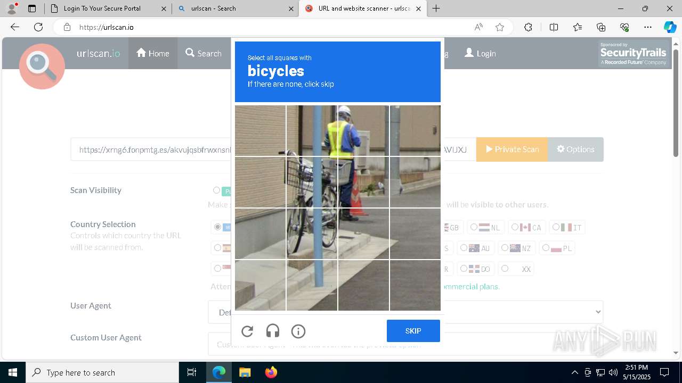Open the Windows Start menu
This screenshot has width=682, height=383.
[x=13, y=372]
